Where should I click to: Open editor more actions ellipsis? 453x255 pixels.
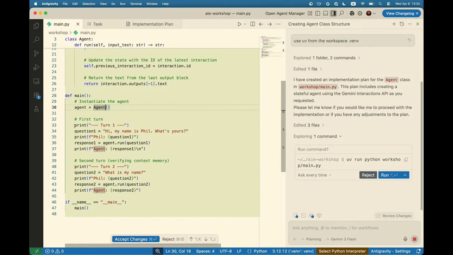278,24
